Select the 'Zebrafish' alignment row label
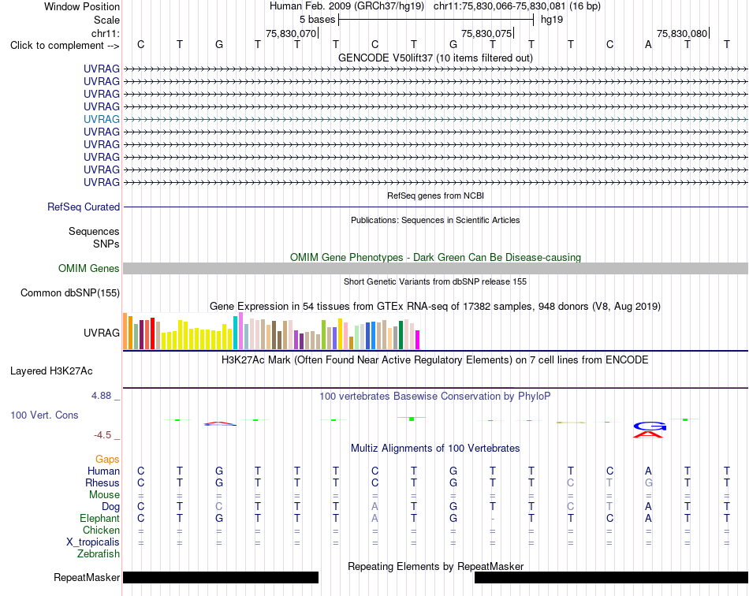 99,554
